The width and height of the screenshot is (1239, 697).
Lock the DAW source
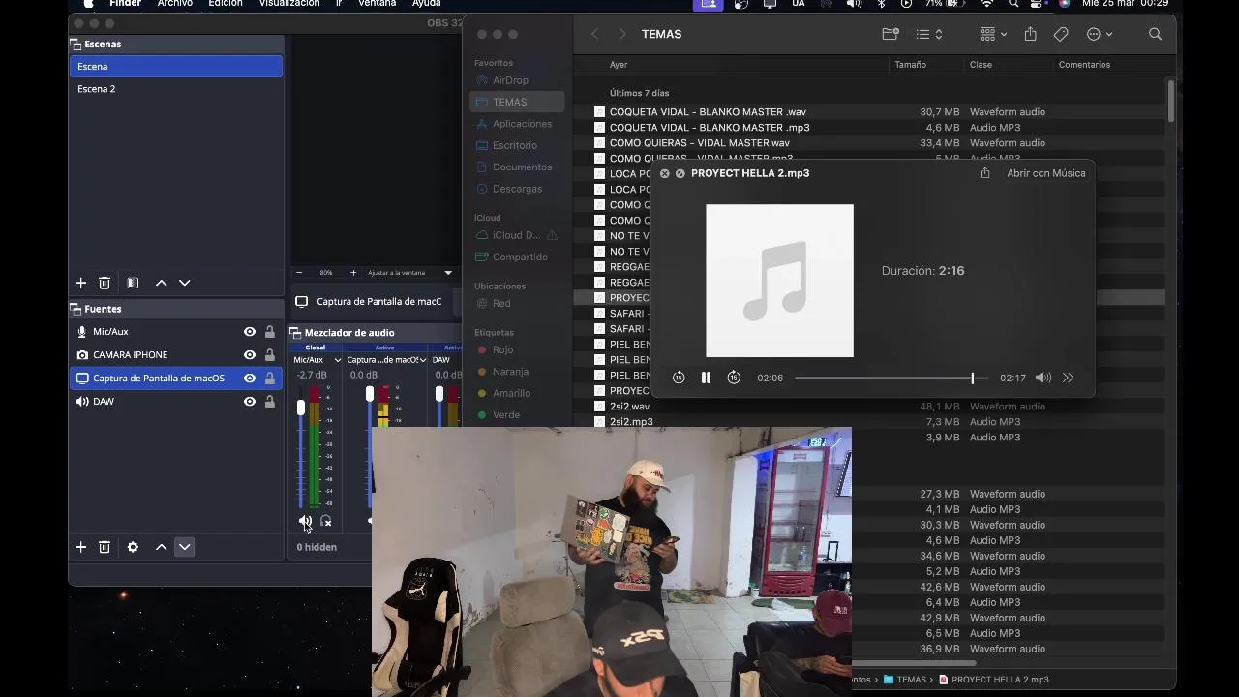[x=270, y=401]
